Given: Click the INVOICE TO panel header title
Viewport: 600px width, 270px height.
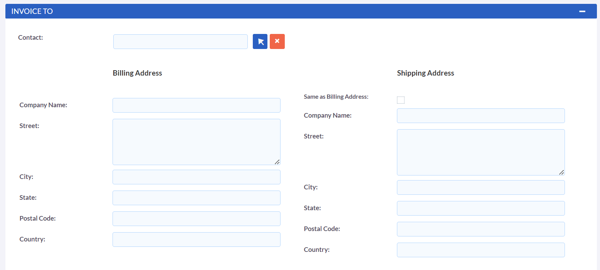Looking at the screenshot, I should [x=32, y=12].
